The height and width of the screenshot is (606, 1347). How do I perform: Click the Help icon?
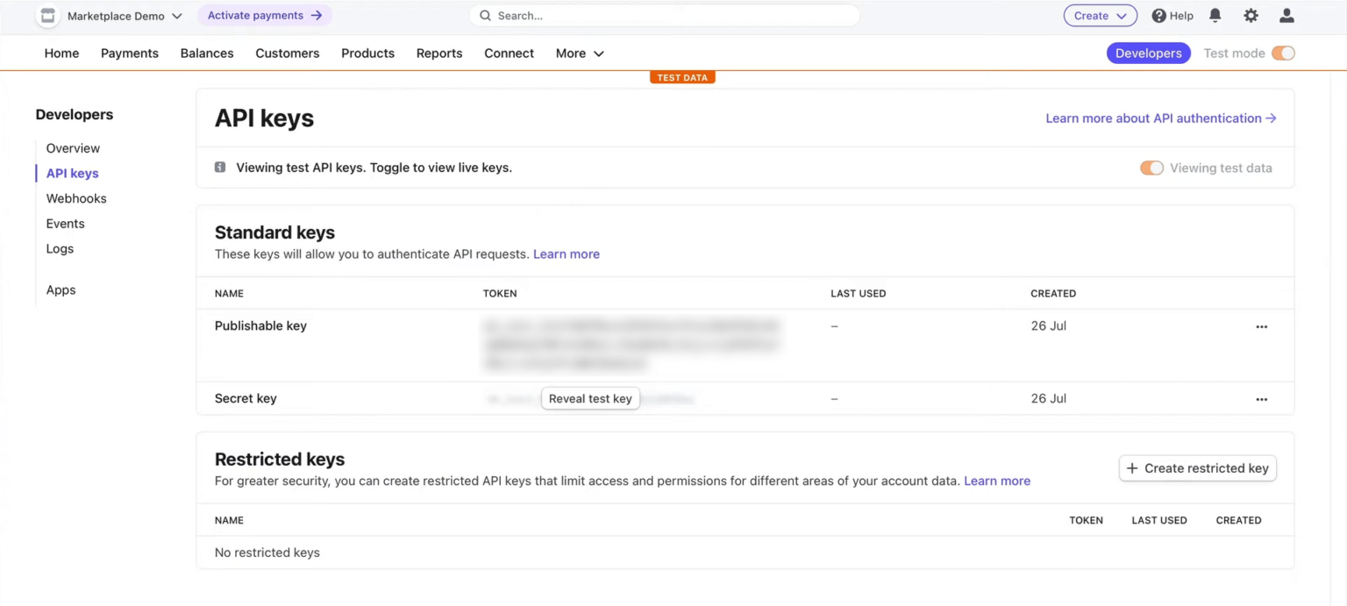(1159, 15)
